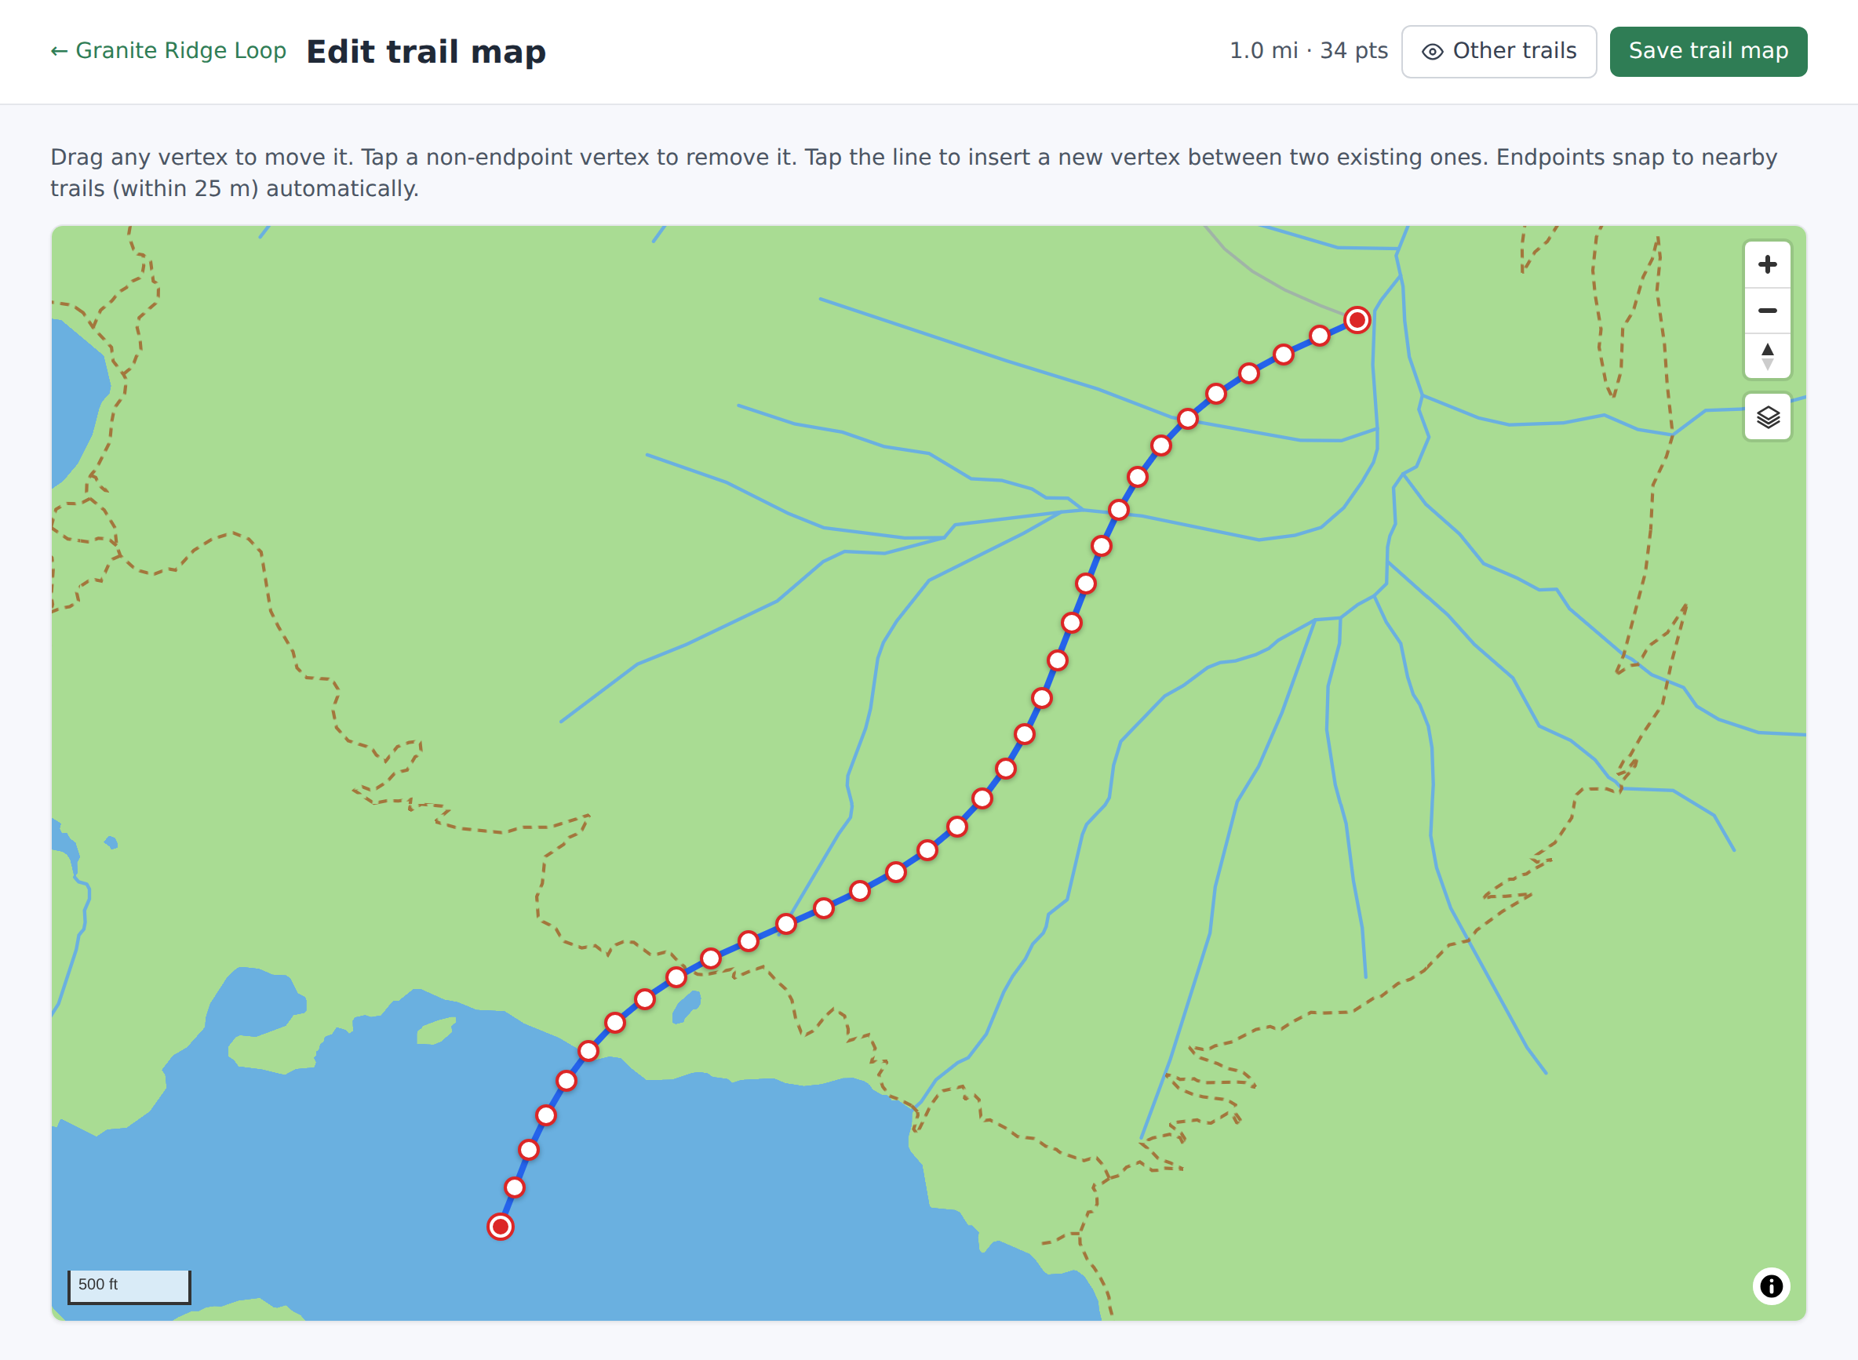Zoom out the map with minus icon
The height and width of the screenshot is (1360, 1858).
pos(1766,311)
